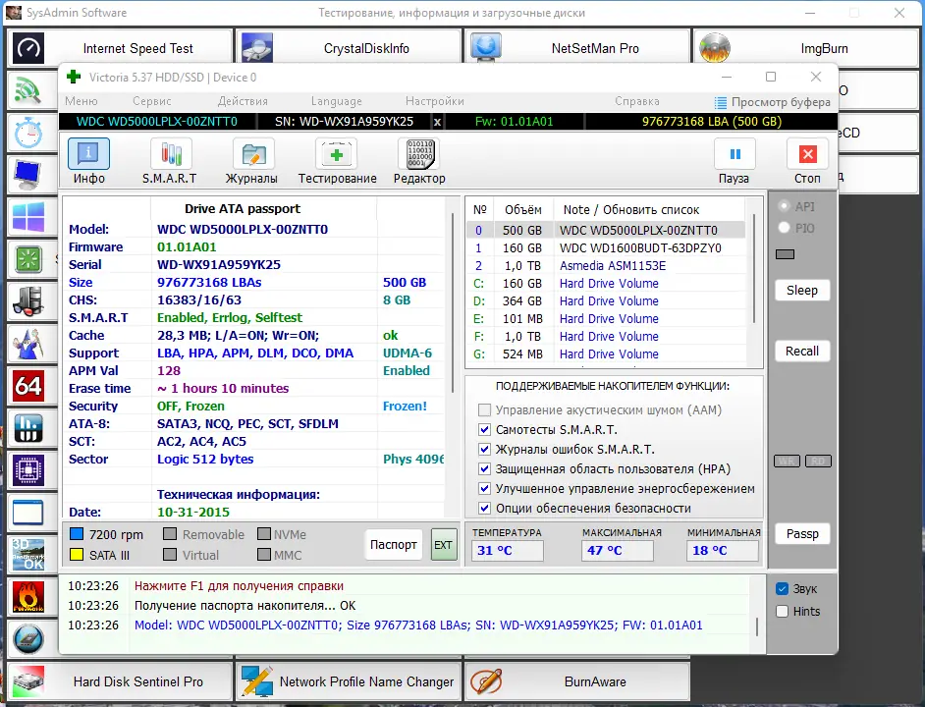The image size is (925, 707).
Task: Toggle the Управление акустическим шумом (AAM) checkbox
Action: coord(484,409)
